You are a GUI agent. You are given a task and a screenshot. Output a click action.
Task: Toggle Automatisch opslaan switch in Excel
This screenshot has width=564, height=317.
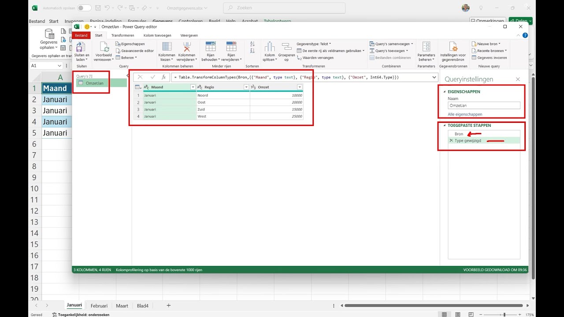(84, 8)
